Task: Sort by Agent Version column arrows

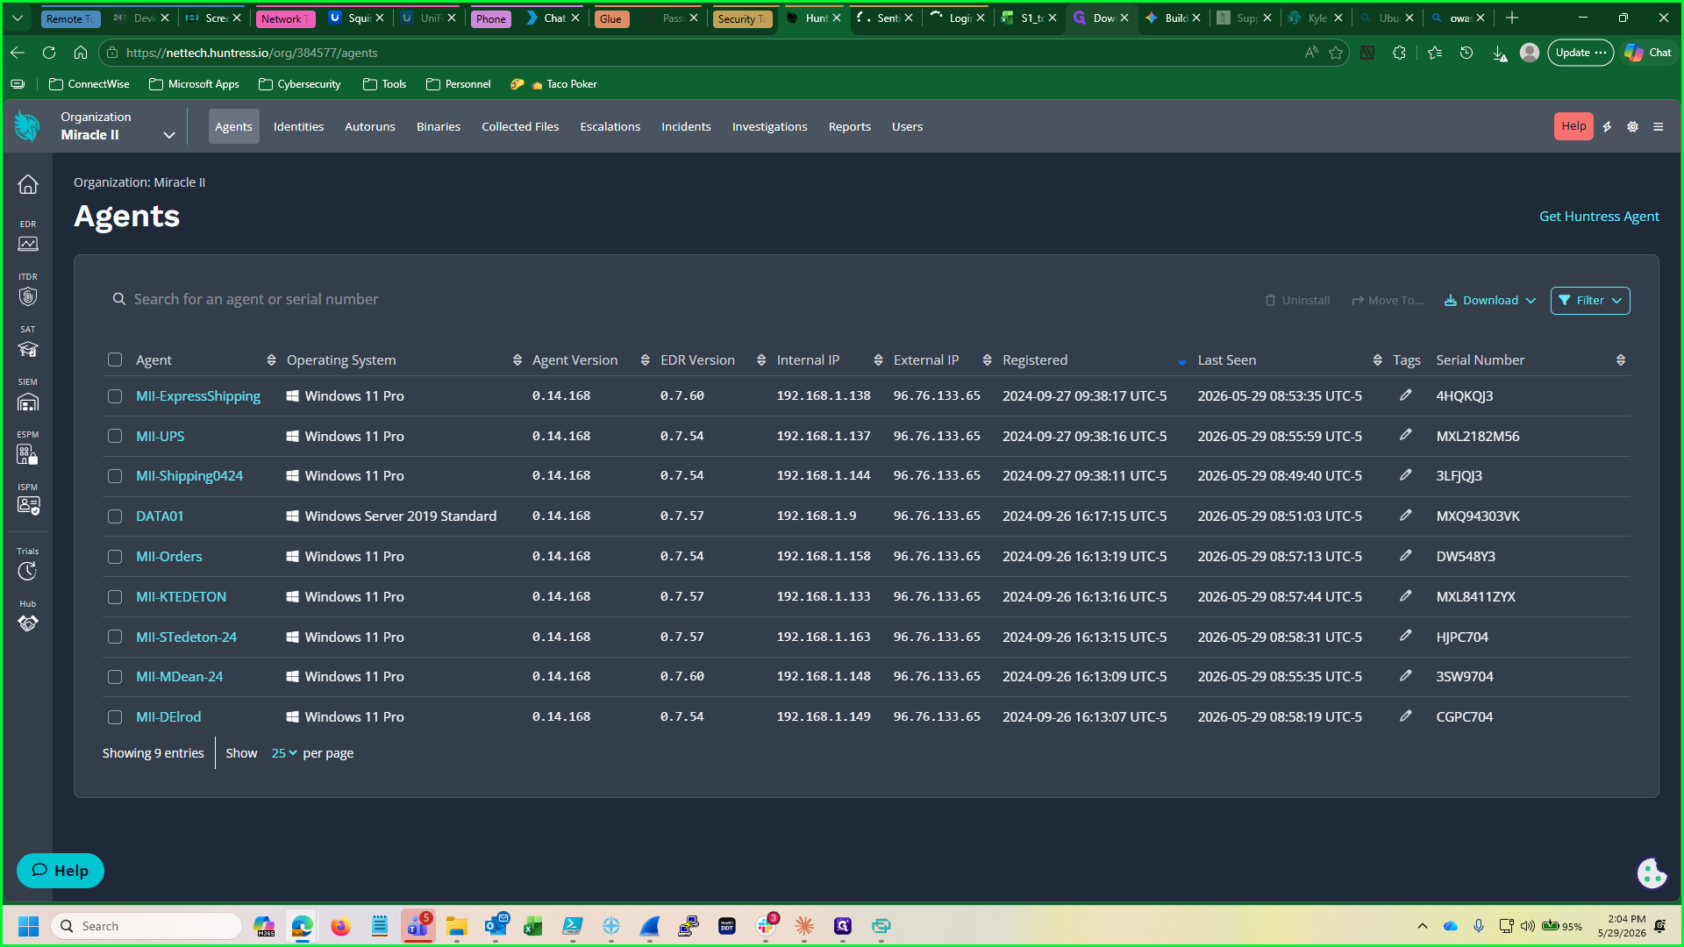Action: [x=646, y=360]
